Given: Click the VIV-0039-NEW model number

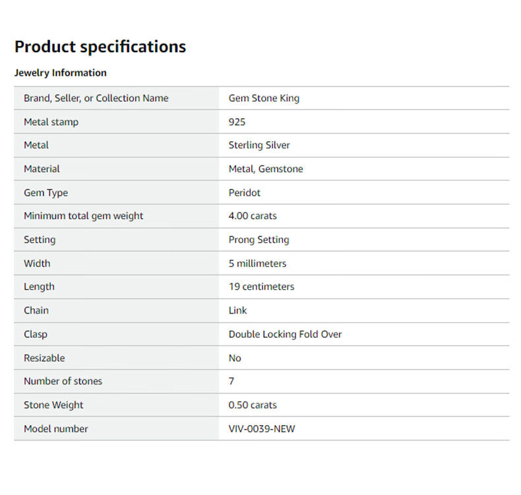Looking at the screenshot, I should coord(262,428).
